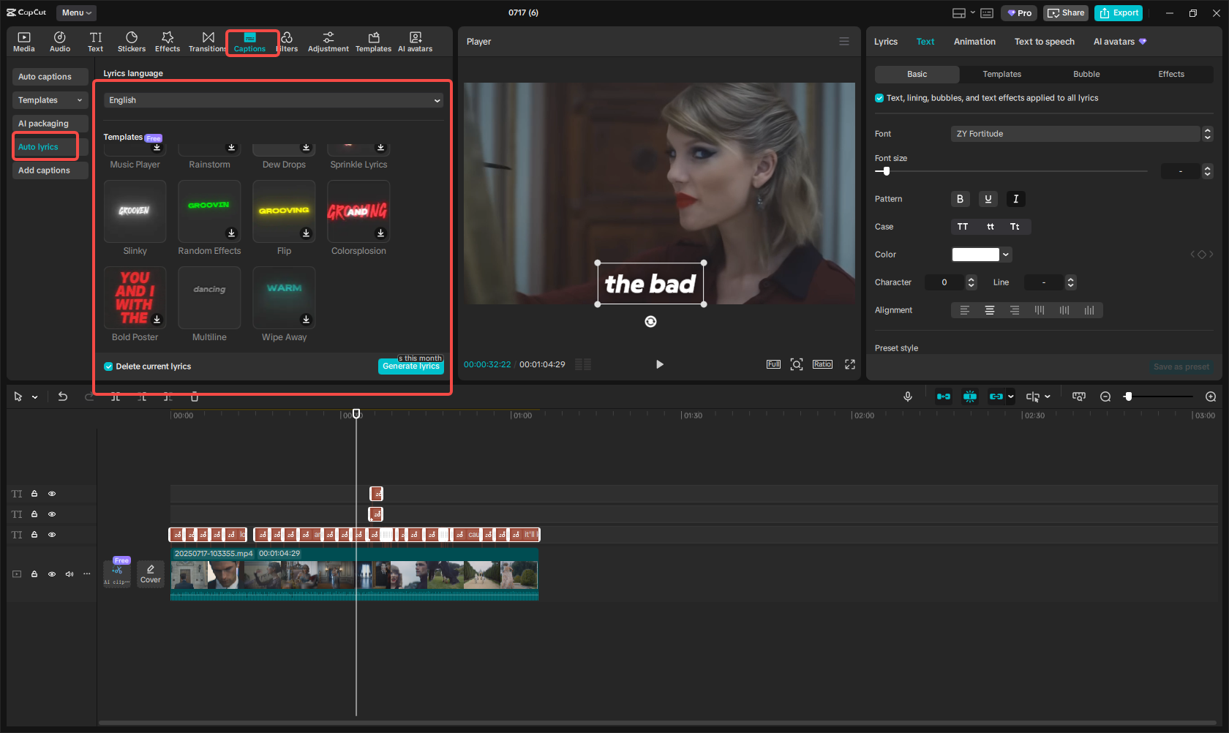Open the color picker dropdown arrow
Image resolution: width=1229 pixels, height=733 pixels.
(x=1006, y=255)
